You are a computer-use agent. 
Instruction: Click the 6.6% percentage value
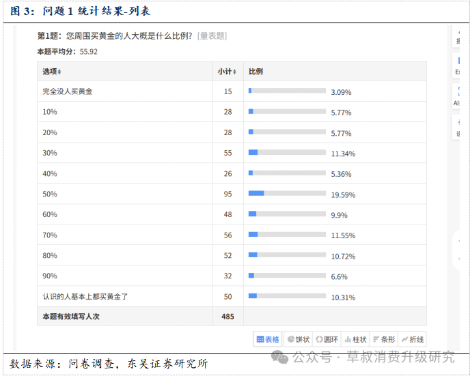tap(340, 277)
